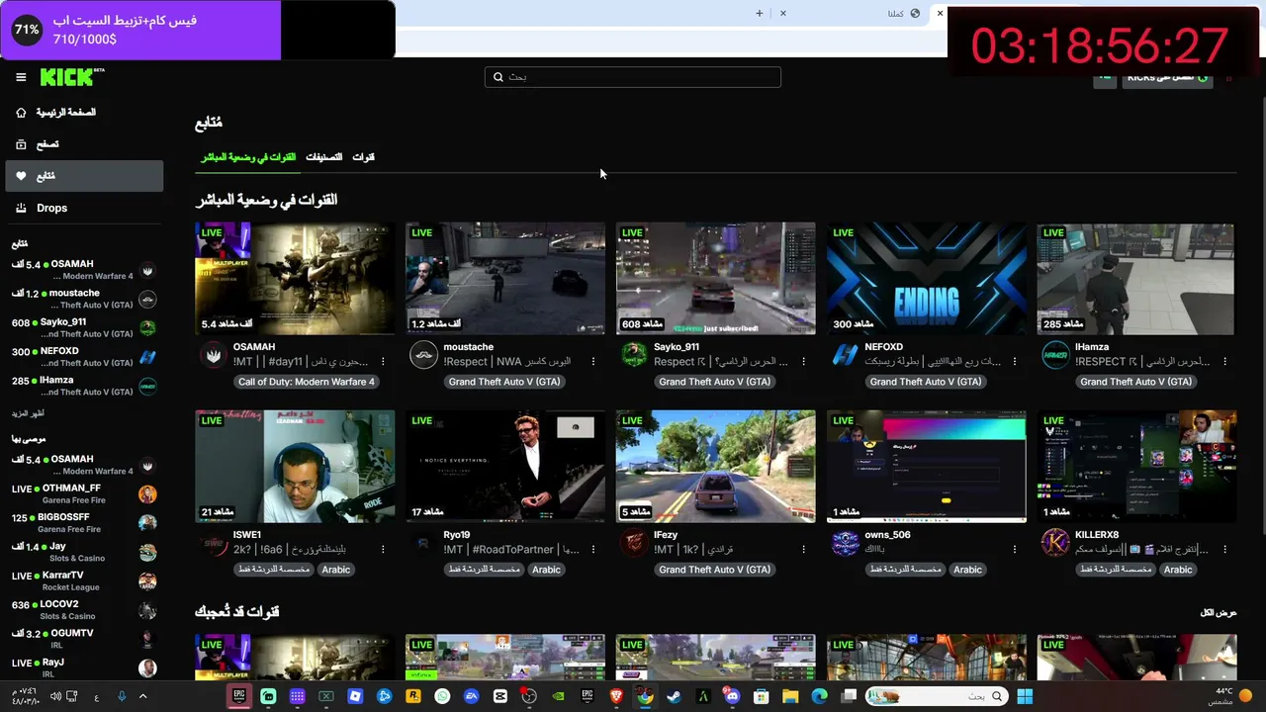Open the owns_506 channel avatar under its stream

(x=846, y=543)
